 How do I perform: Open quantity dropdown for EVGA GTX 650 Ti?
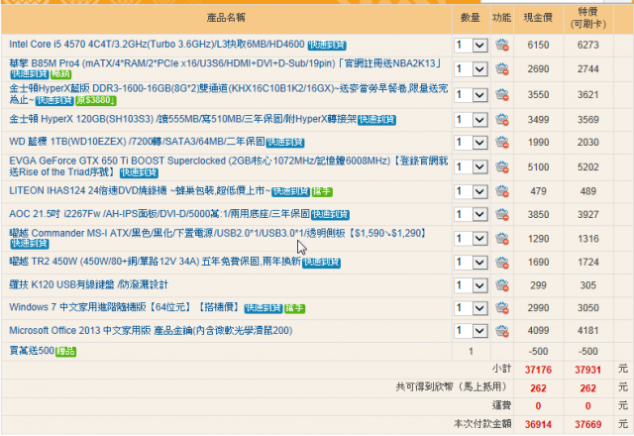tap(471, 166)
